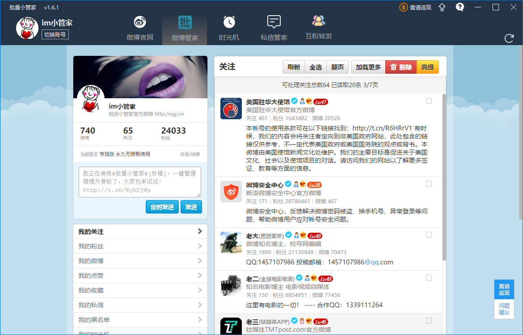
Task: Click the 邀请返现 yuan coin icon
Action: [404, 7]
